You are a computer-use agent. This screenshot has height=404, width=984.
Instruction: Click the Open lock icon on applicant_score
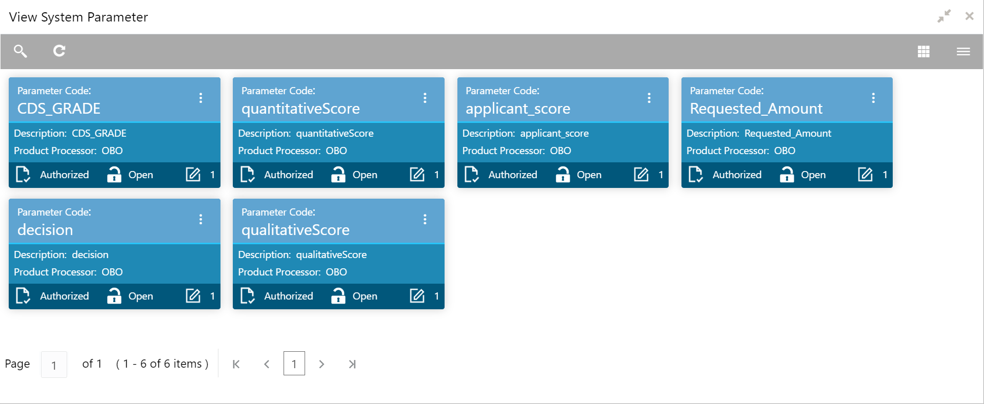click(563, 175)
